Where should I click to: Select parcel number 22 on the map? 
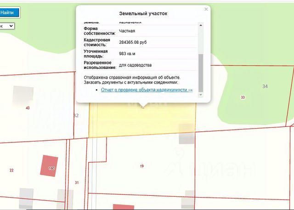11,170
